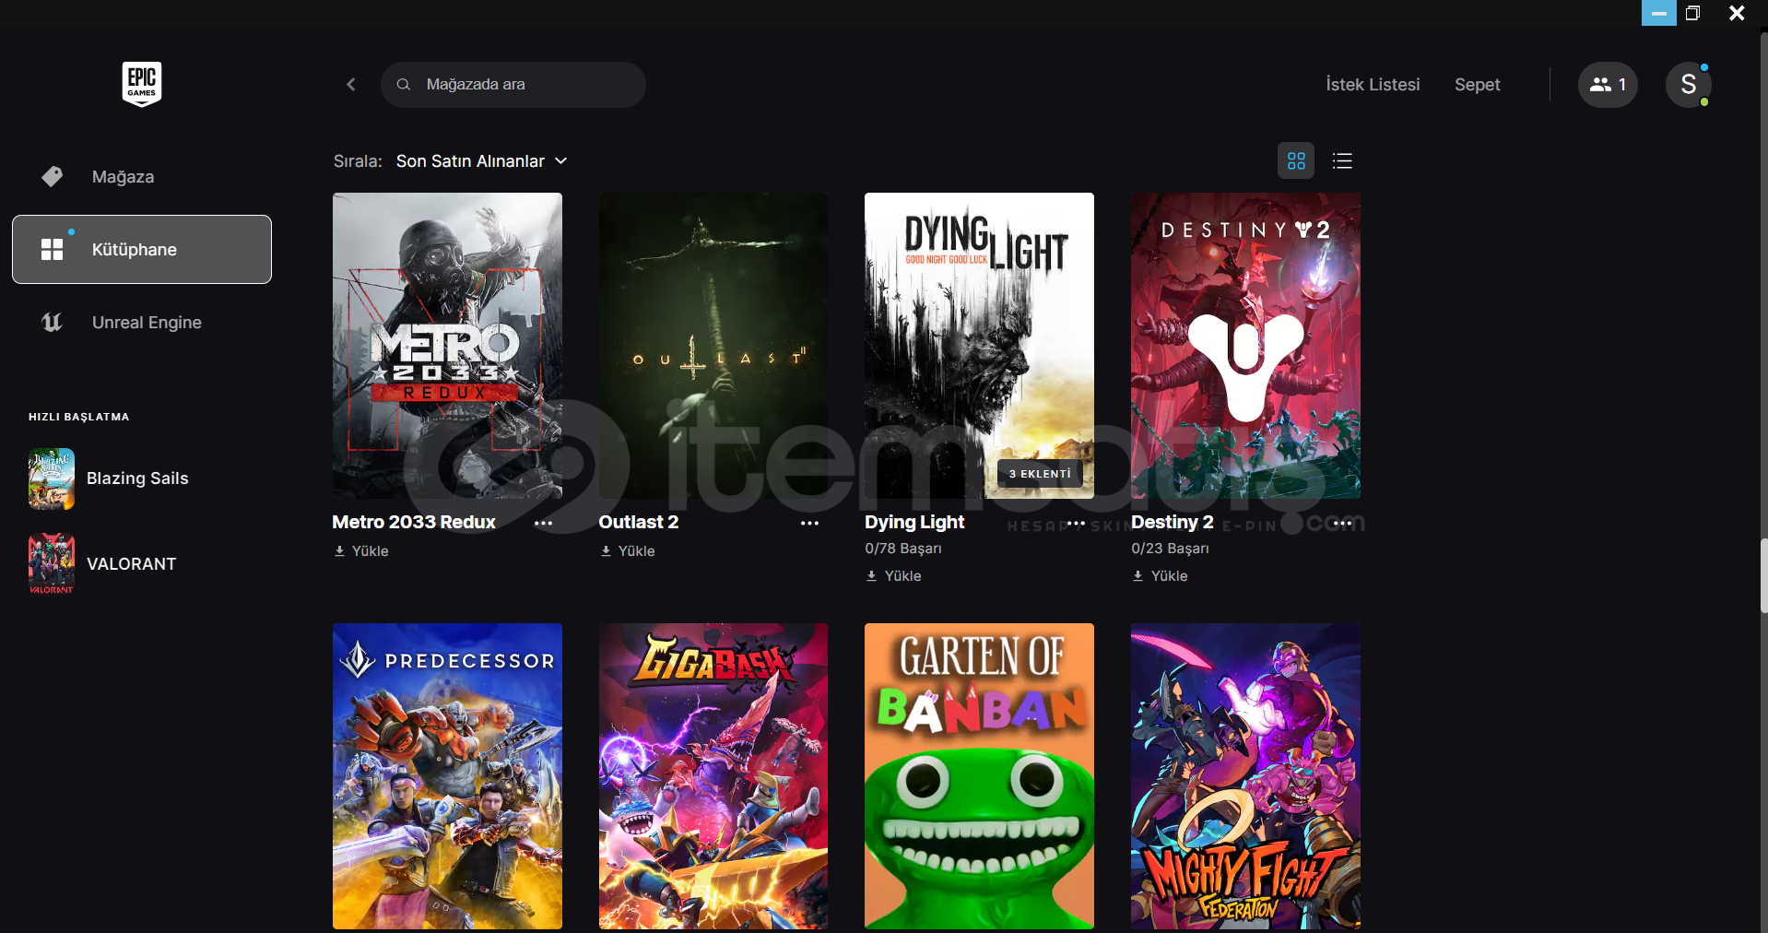This screenshot has height=933, width=1768.
Task: Open Outlast 2 options menu
Action: coord(809,523)
